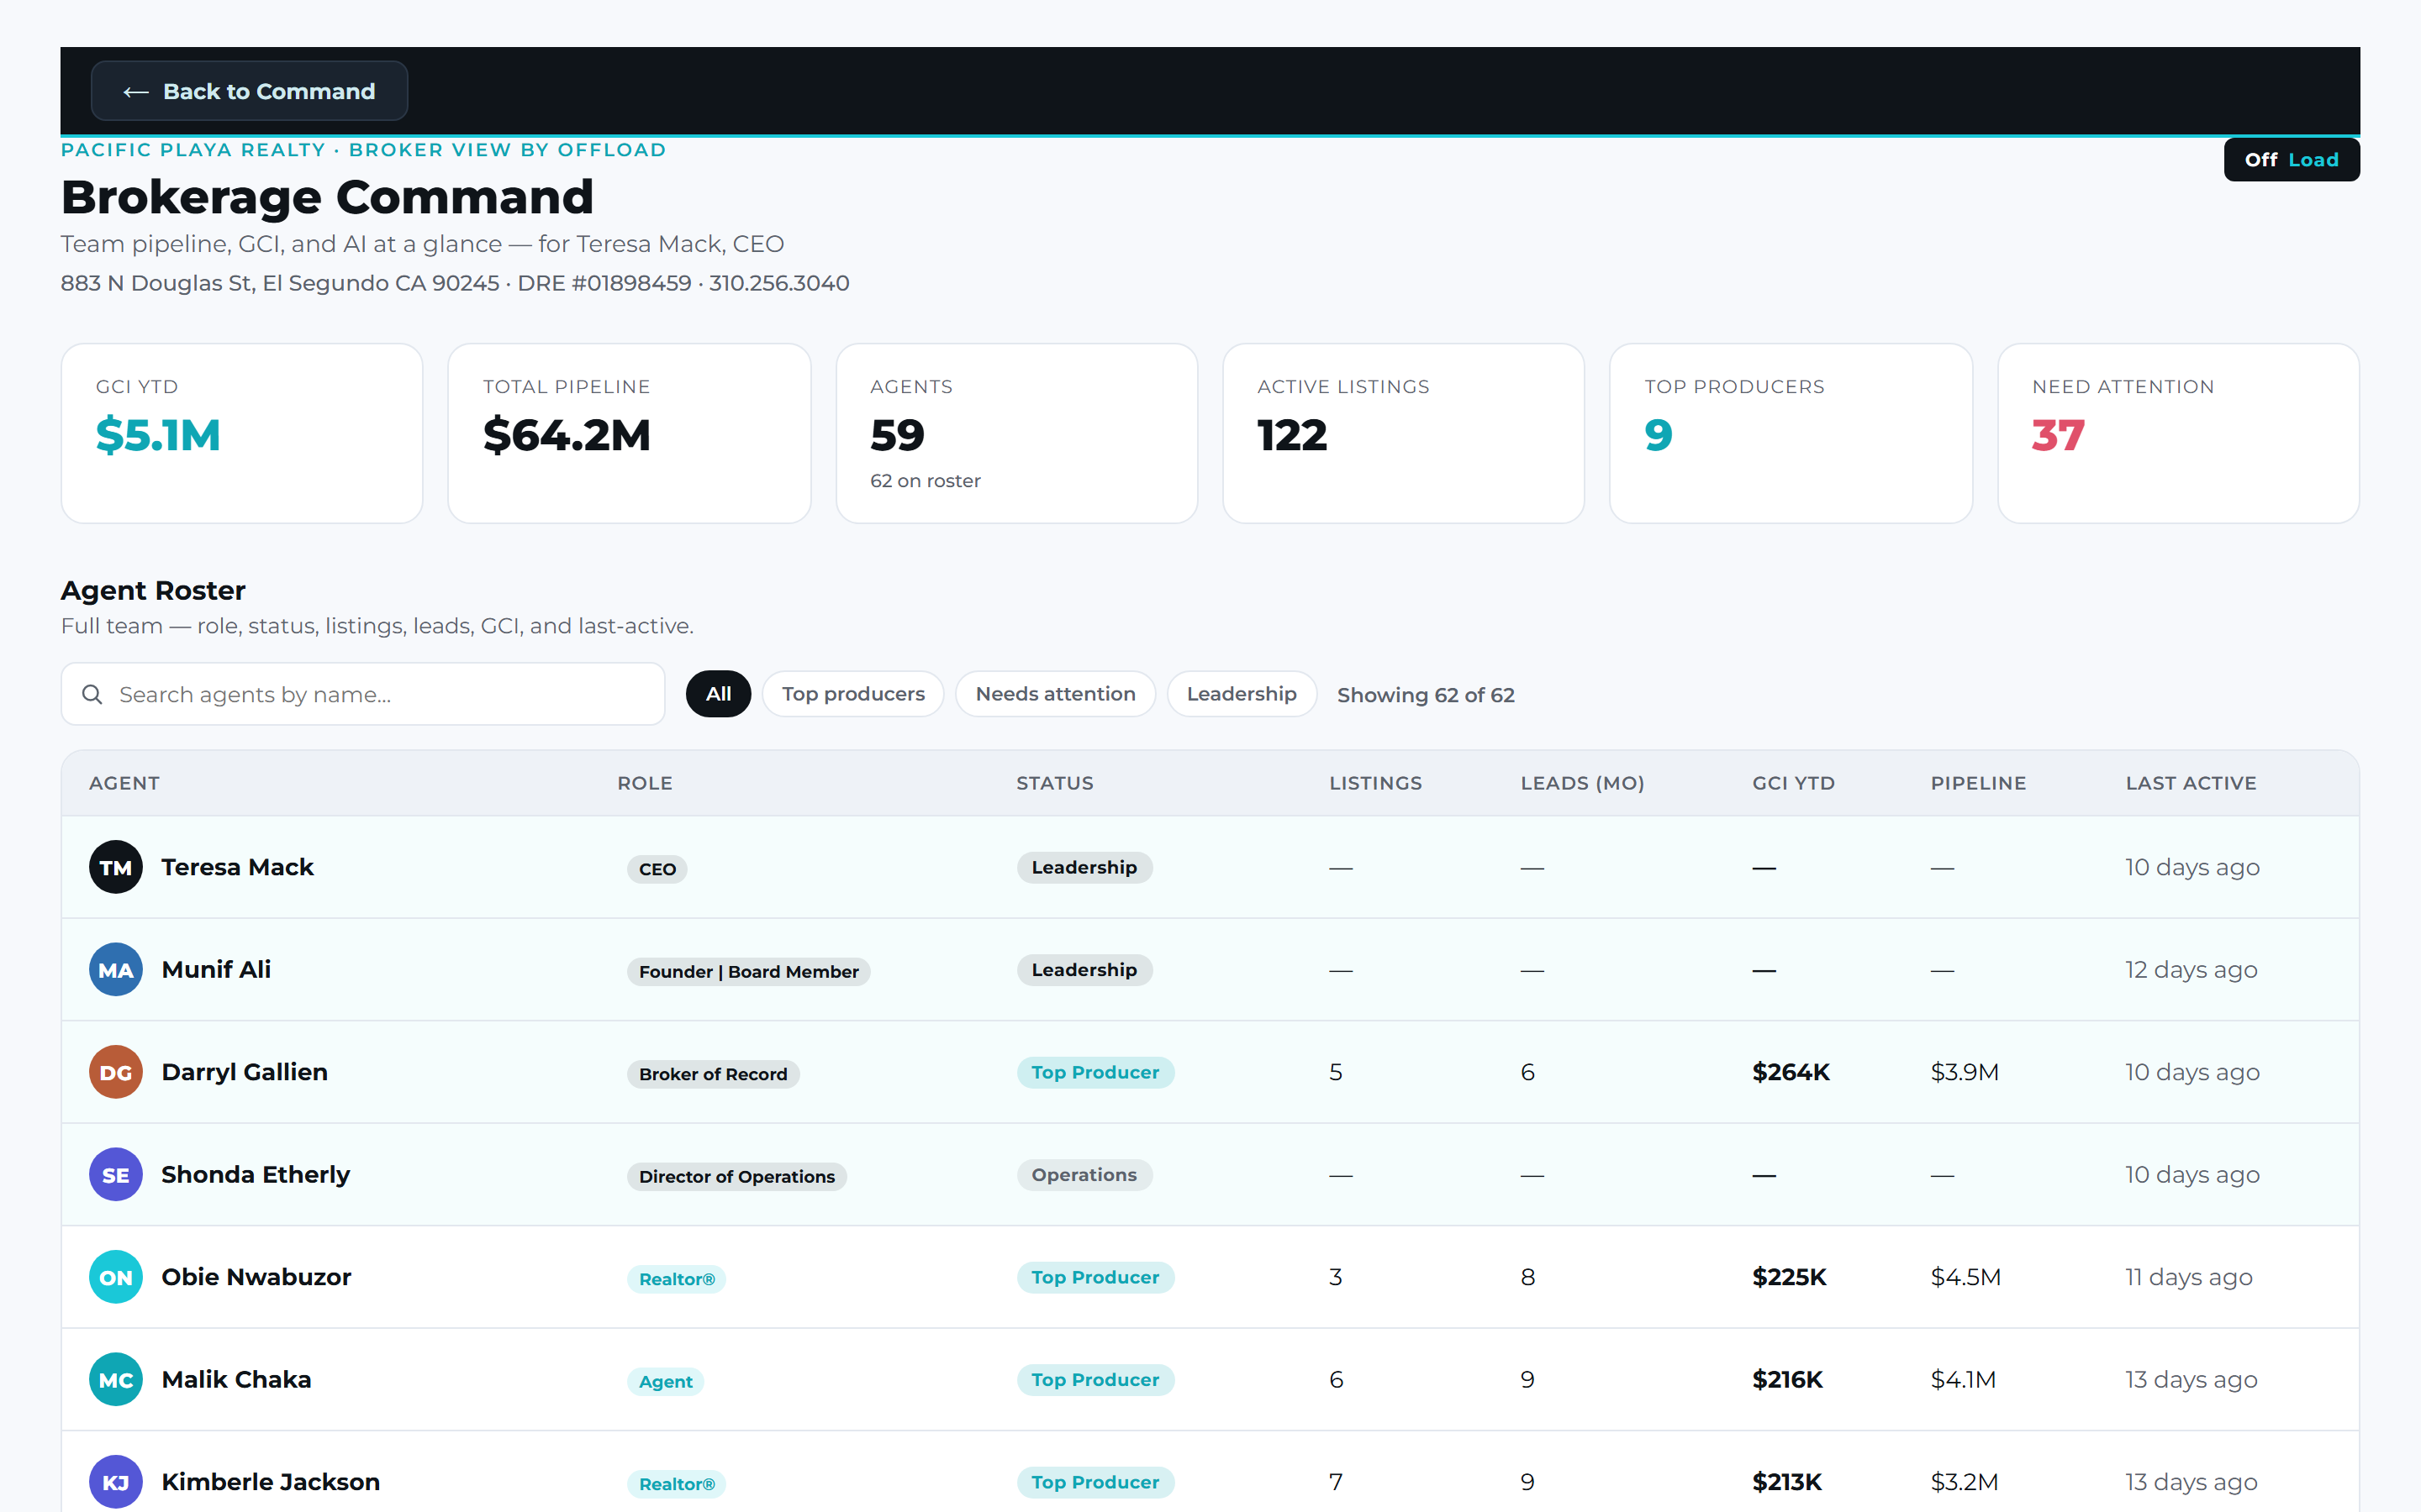Click the Off Load logo badge
The height and width of the screenshot is (1512, 2421).
[x=2291, y=160]
